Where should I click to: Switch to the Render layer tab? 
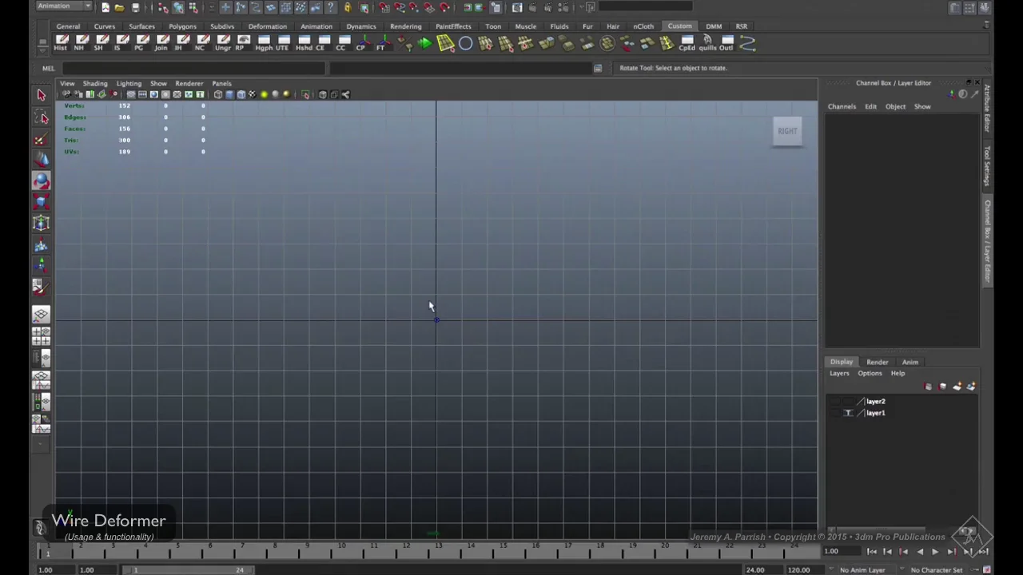click(x=877, y=362)
